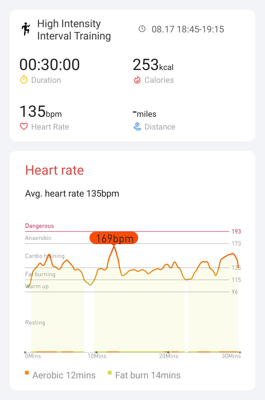Select the Anaerobic zone label
The height and width of the screenshot is (400, 265).
tap(38, 238)
